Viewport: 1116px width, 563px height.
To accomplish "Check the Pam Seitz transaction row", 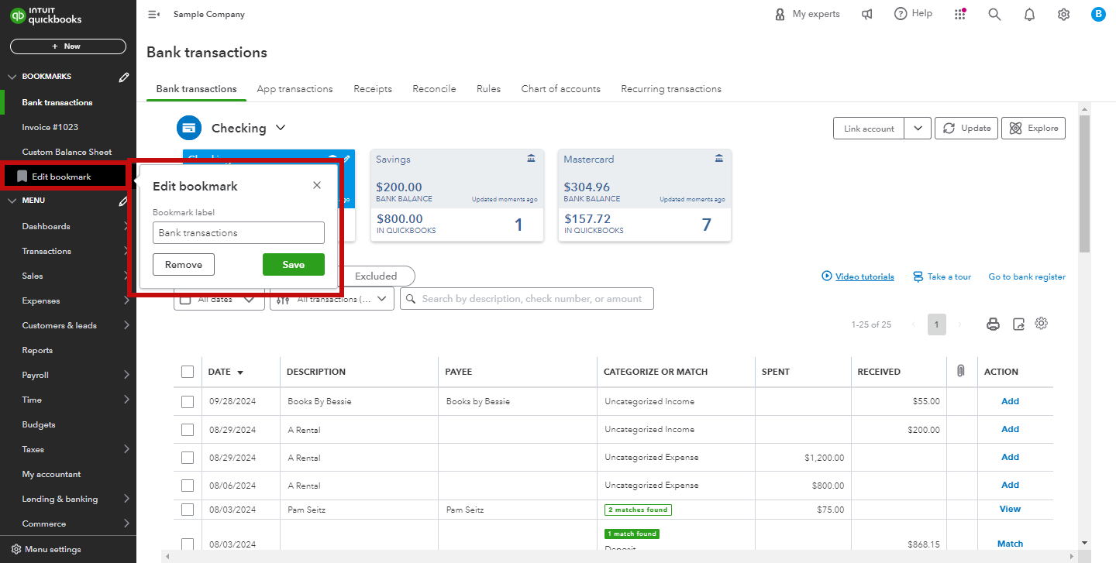I will [188, 510].
